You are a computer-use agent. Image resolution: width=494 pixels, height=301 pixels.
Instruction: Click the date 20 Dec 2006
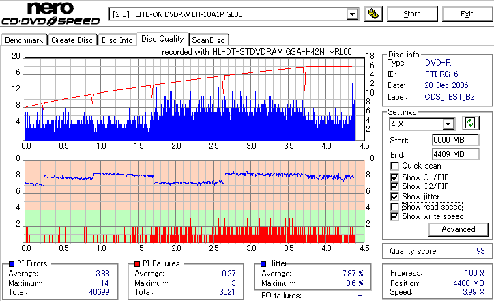click(x=446, y=85)
